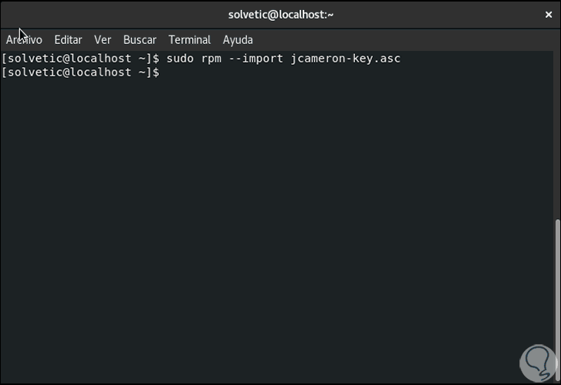
Task: Click the rpm word in the command
Action: coord(211,58)
